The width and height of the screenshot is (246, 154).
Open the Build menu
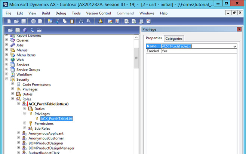coord(46,13)
